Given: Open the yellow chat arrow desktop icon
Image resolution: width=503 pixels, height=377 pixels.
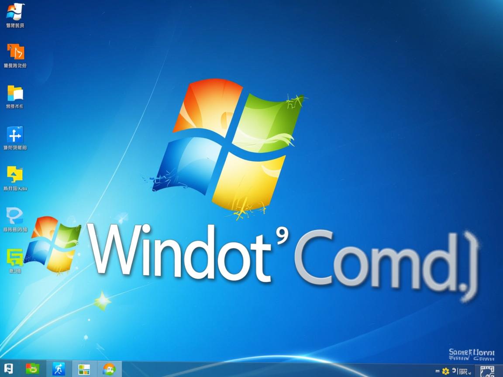Looking at the screenshot, I should (15, 175).
